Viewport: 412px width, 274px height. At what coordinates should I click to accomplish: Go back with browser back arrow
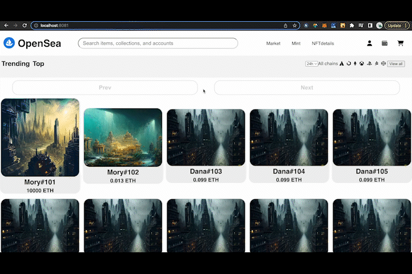point(6,26)
